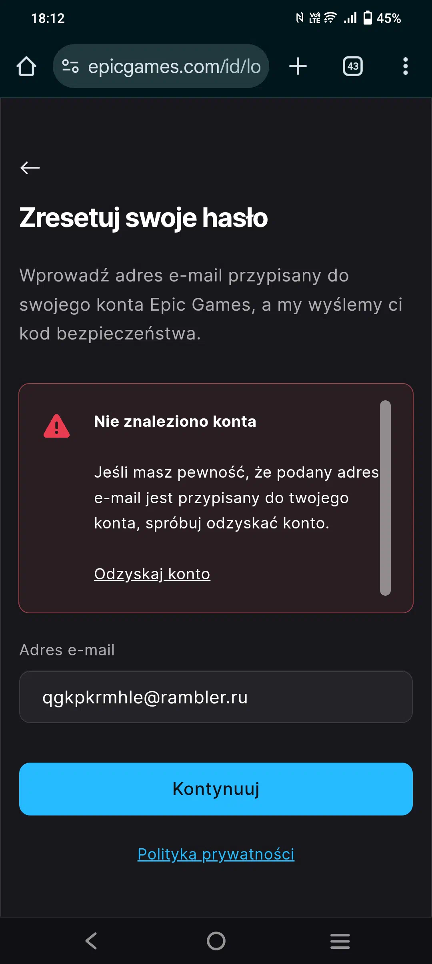Tap the Zresetuj swoje hasło title
The image size is (432, 964).
tap(144, 218)
